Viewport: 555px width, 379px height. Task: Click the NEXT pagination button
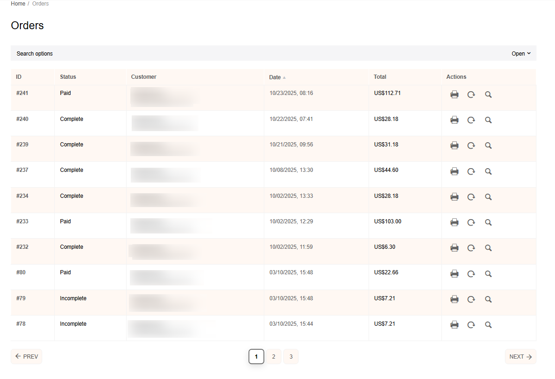(x=520, y=357)
